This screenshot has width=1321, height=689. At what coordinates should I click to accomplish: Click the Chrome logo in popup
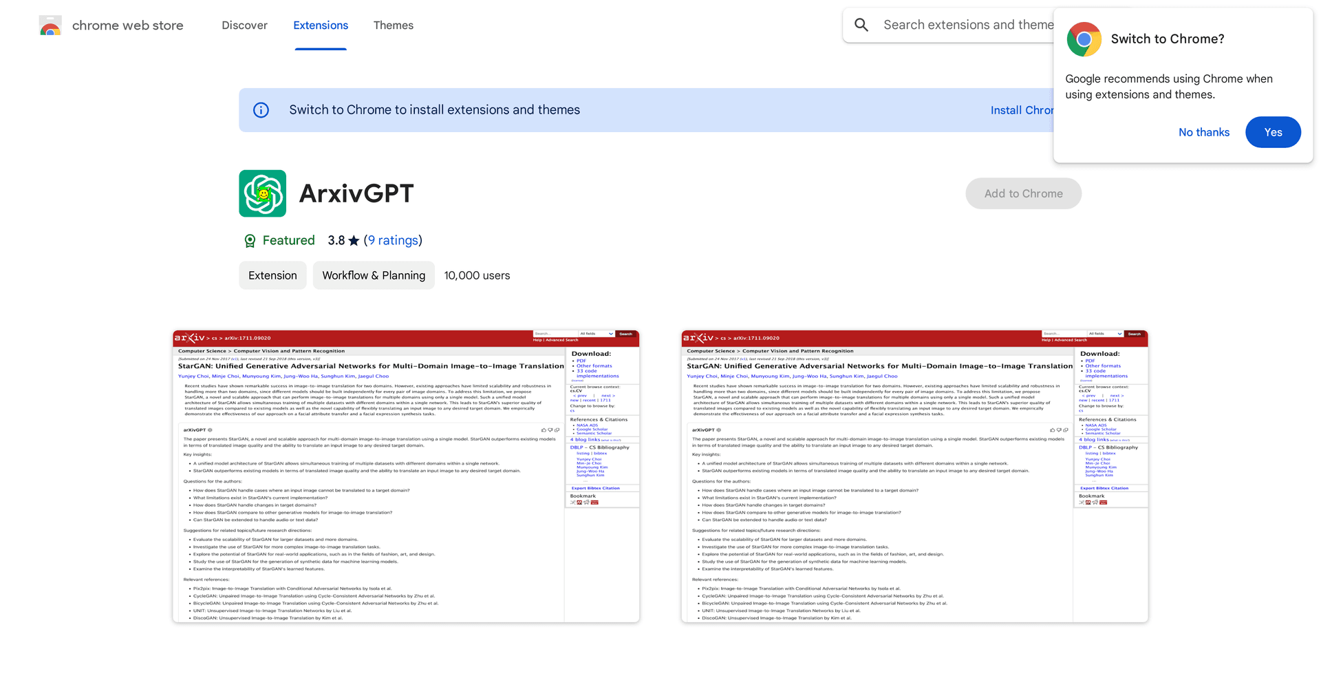click(x=1084, y=39)
